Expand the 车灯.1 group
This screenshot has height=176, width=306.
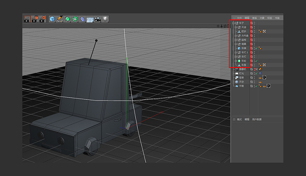click(x=236, y=53)
